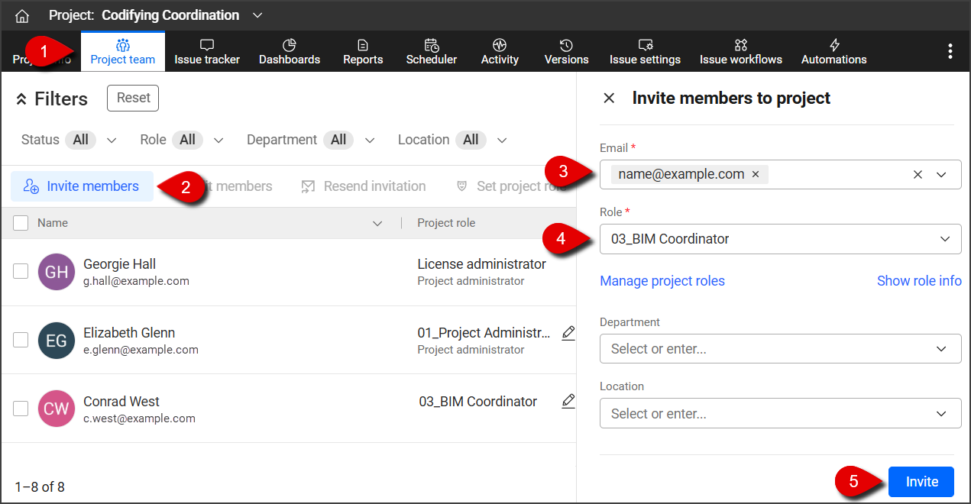
Task: Clear all entries in Email field
Action: pos(918,175)
